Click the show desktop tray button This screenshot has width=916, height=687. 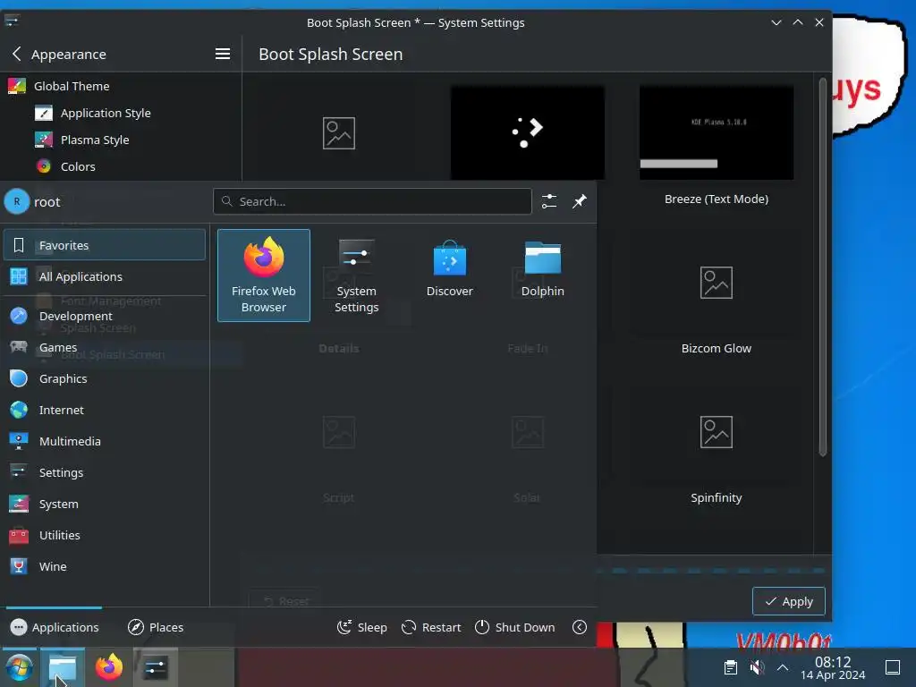(893, 667)
